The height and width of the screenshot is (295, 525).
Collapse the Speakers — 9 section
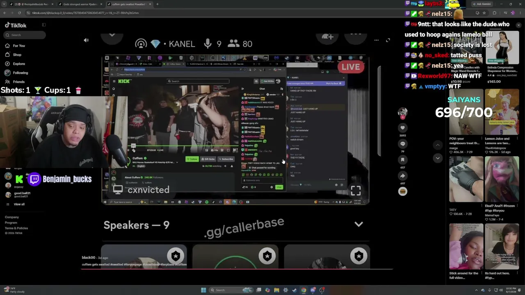[x=359, y=224]
